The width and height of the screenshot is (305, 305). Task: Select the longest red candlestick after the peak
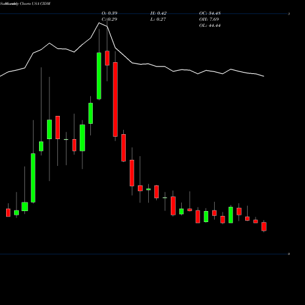click(115, 99)
